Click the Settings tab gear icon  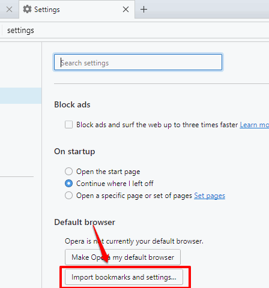[27, 9]
